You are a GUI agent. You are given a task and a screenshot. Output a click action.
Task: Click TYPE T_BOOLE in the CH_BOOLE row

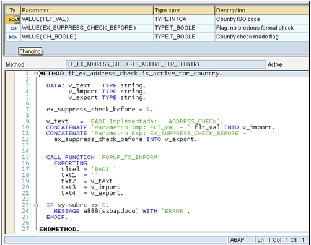pyautogui.click(x=184, y=37)
